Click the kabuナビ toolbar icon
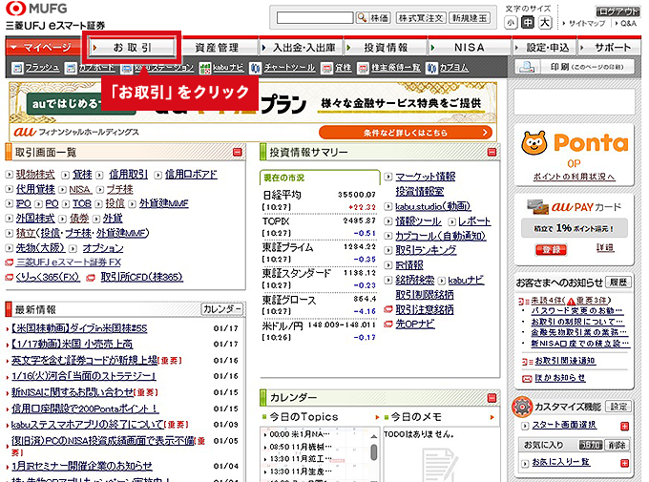This screenshot has width=649, height=482. 204,68
